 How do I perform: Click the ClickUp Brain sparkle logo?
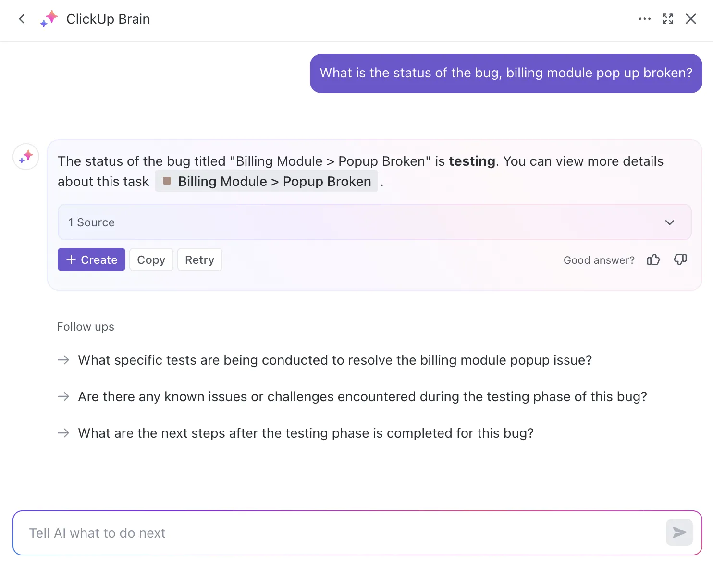point(49,19)
